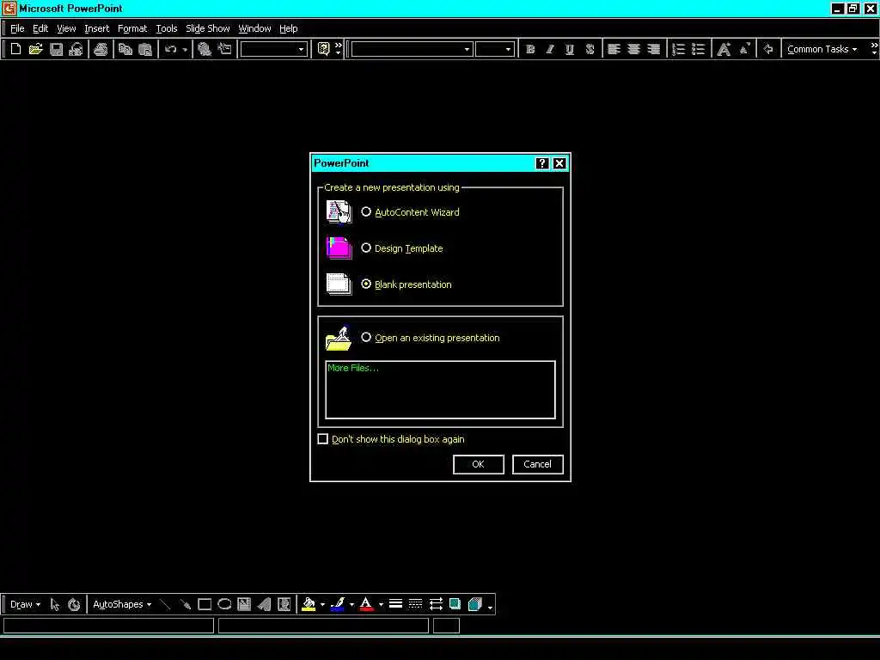Open the Format menu
This screenshot has width=880, height=660.
132,28
